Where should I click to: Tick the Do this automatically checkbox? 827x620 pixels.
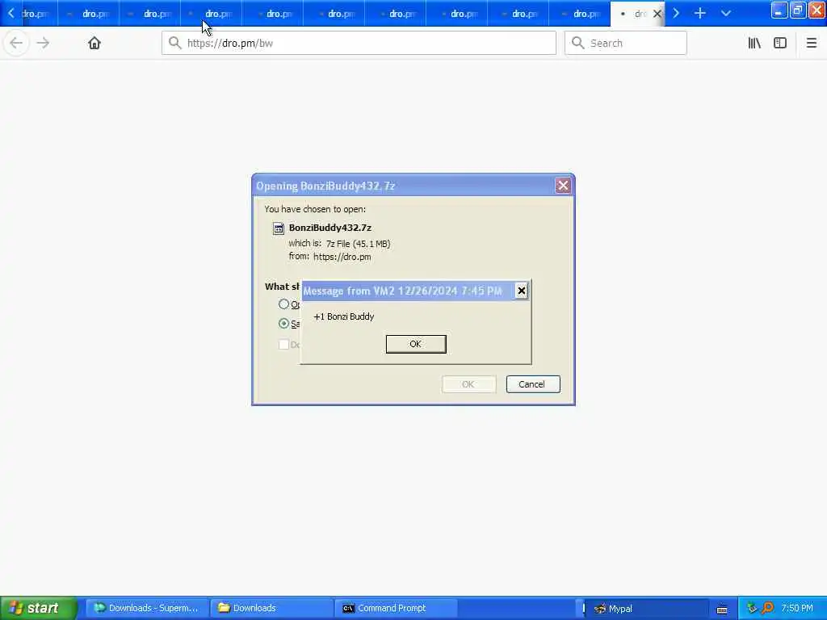click(x=283, y=344)
